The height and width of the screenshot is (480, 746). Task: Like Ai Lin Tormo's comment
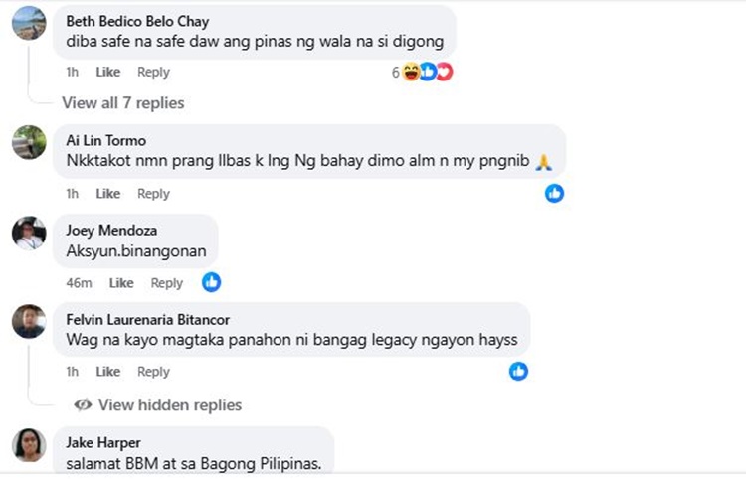108,194
